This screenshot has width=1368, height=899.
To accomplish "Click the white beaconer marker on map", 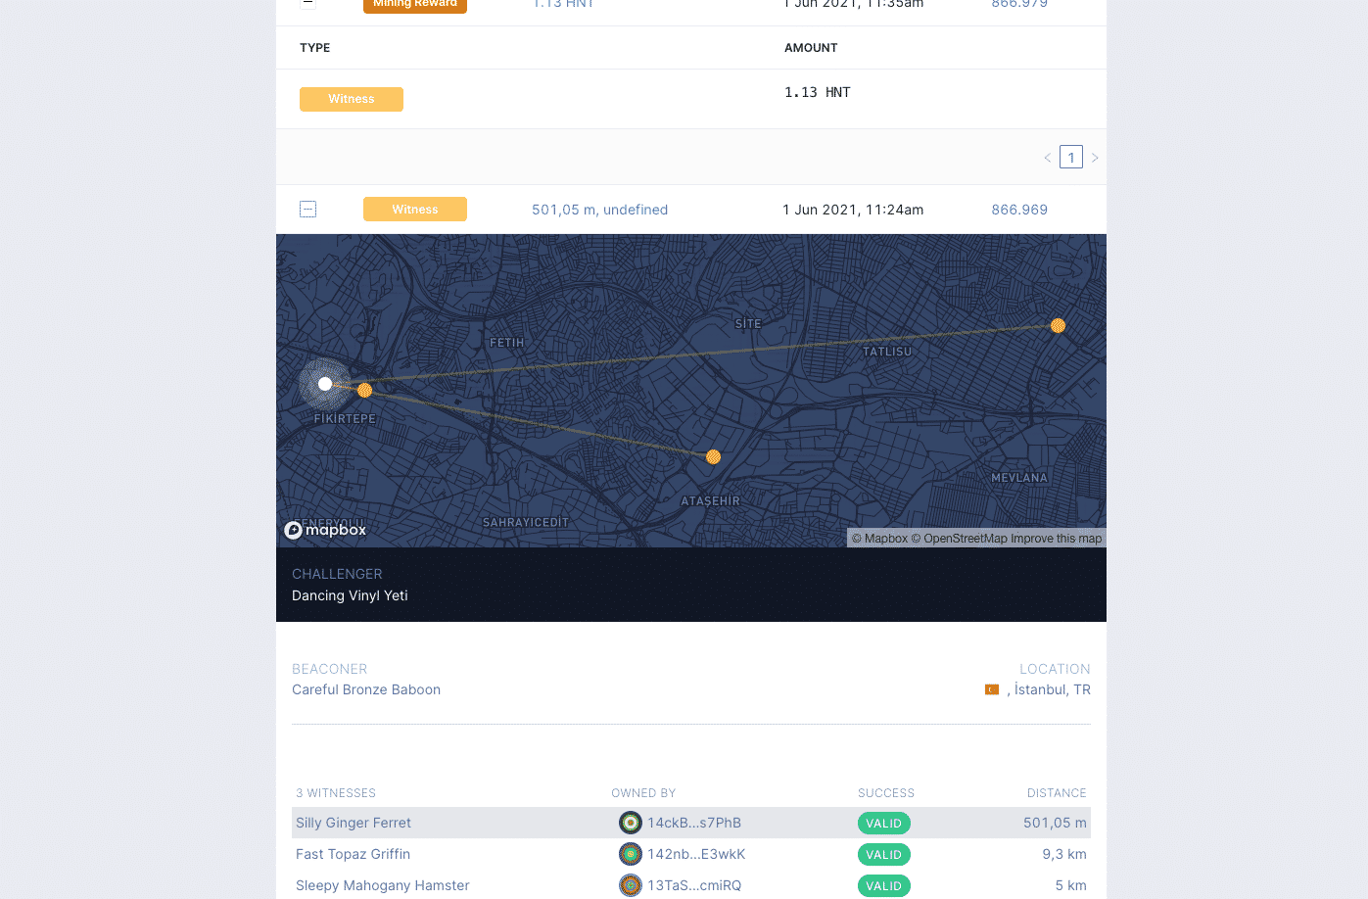I will pos(325,384).
